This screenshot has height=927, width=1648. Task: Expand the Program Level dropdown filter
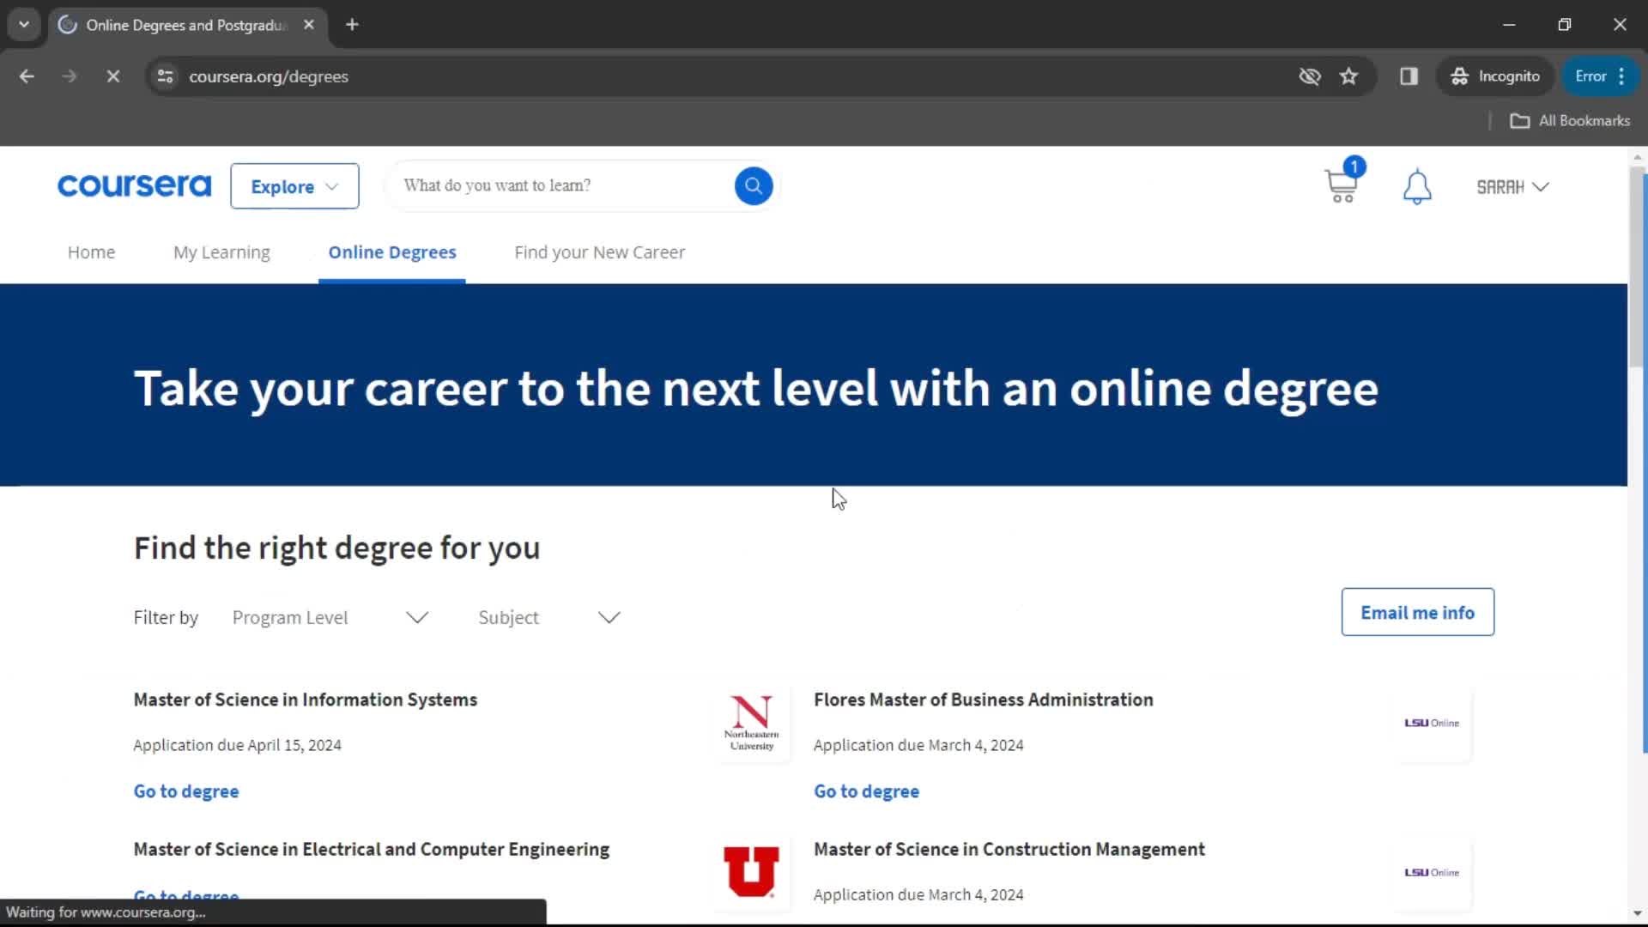(x=330, y=618)
